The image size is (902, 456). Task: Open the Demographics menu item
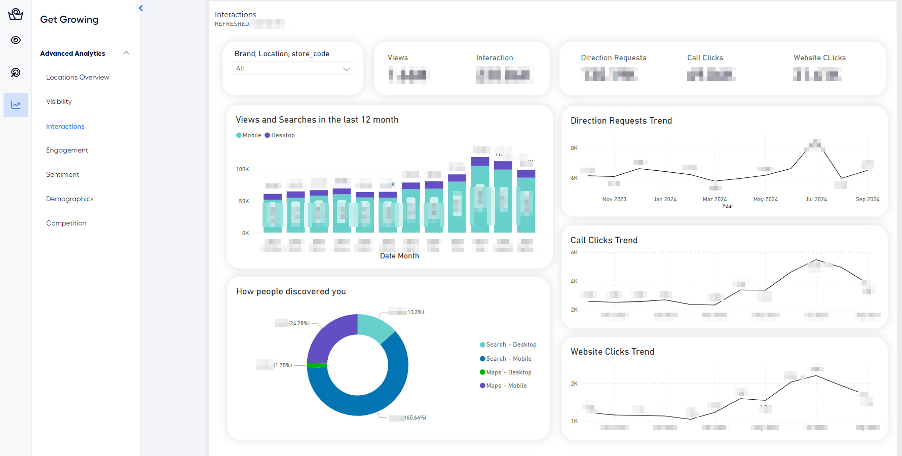click(69, 199)
